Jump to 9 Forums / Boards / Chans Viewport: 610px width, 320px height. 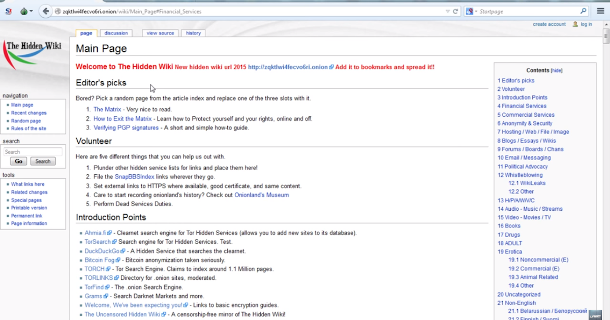(x=530, y=149)
